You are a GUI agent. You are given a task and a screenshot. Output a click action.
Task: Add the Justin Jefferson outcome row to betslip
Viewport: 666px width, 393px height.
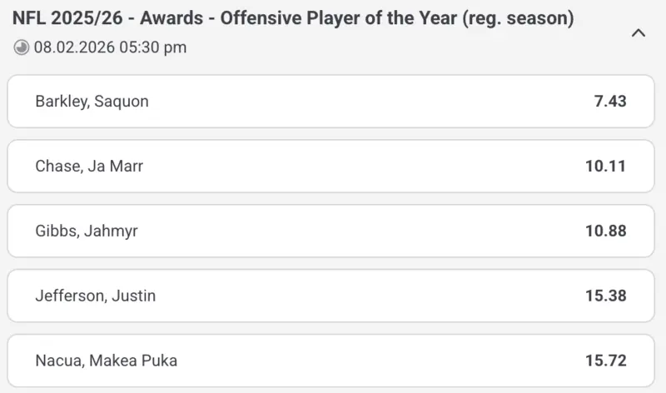pos(331,296)
